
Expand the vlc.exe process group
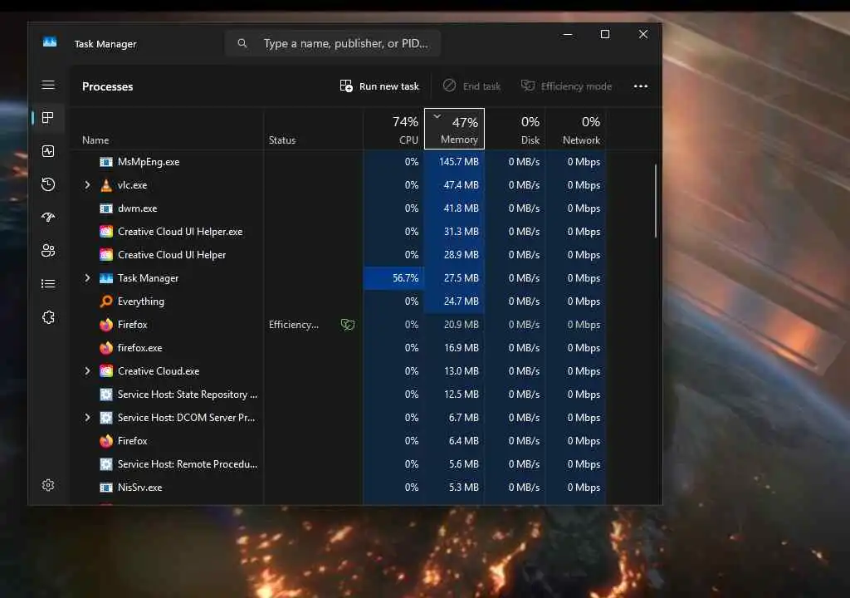(x=87, y=185)
